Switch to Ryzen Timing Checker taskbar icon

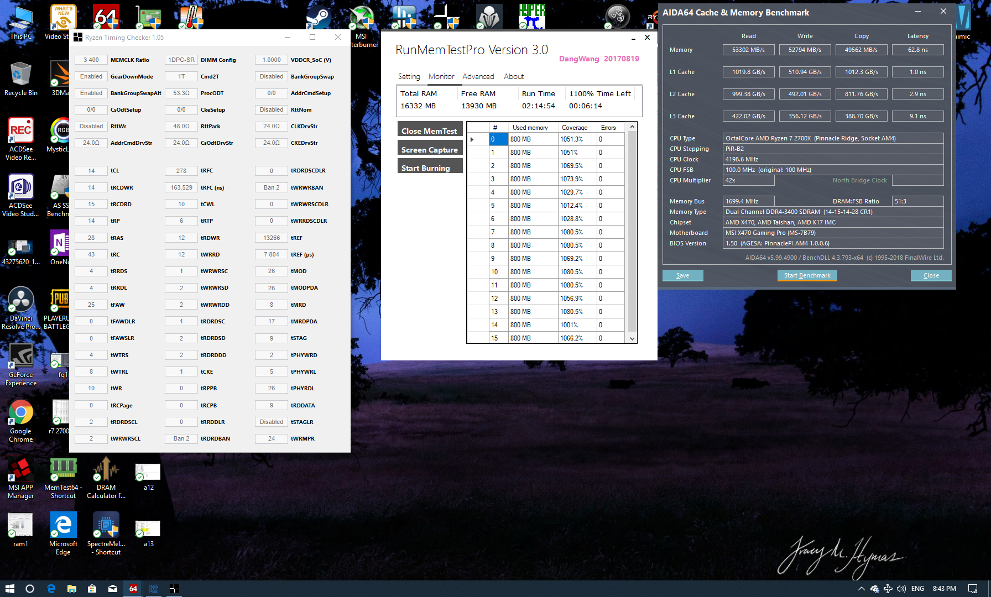click(x=174, y=589)
